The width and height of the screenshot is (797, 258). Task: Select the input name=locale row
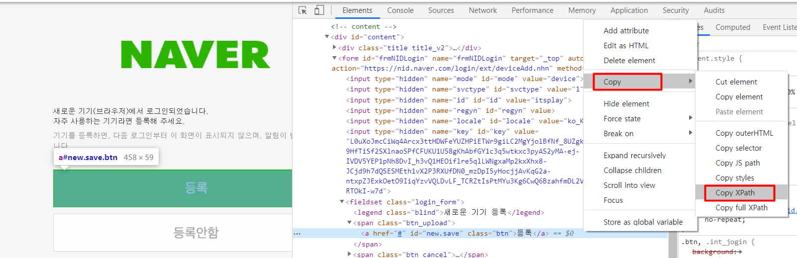[x=464, y=121]
